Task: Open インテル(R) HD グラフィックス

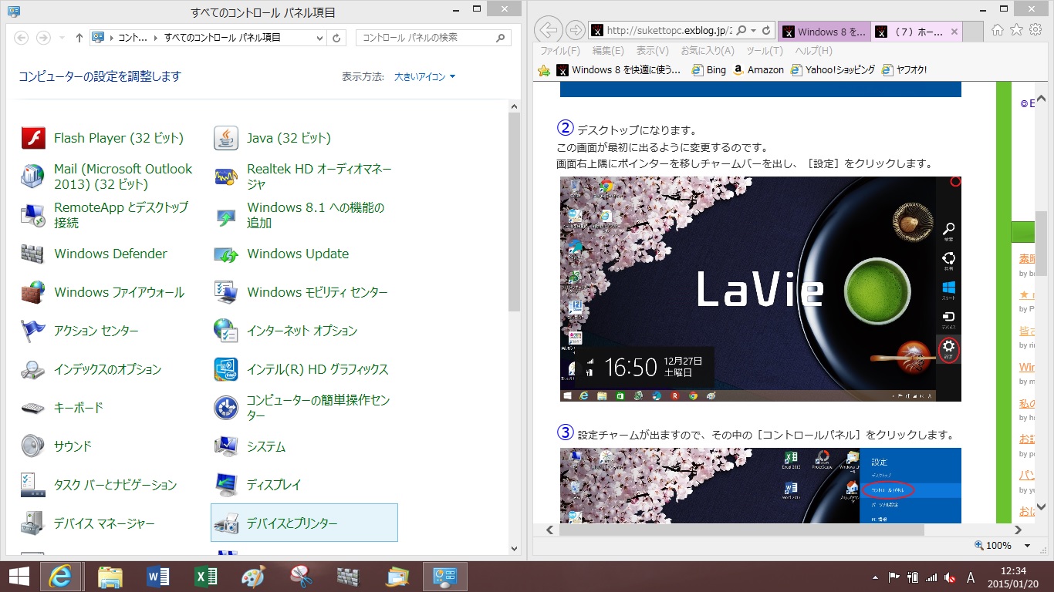Action: point(301,369)
